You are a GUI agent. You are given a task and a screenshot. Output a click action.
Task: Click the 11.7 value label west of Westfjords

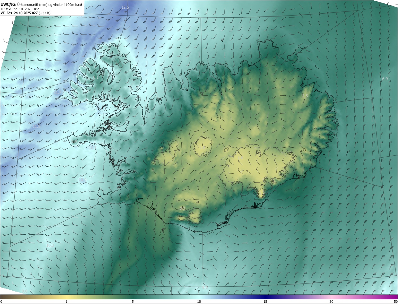(x=58, y=93)
